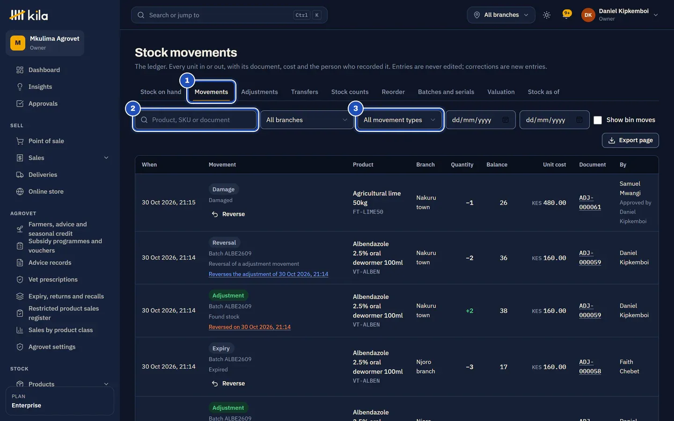Reverse the Expiry movement at Njoro branch

tap(228, 384)
